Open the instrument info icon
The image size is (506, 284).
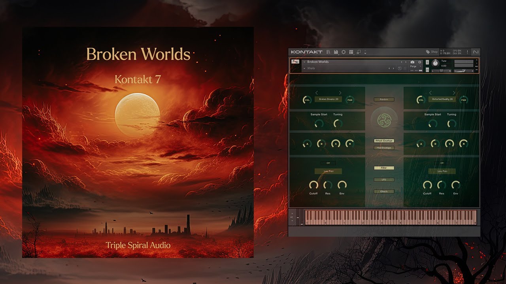pyautogui.click(x=419, y=62)
